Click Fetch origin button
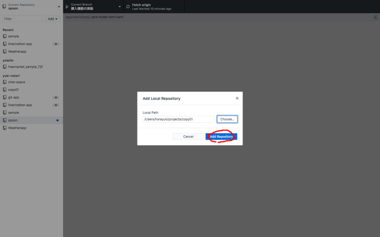Screen dimensions: 380x237 point(154,7)
